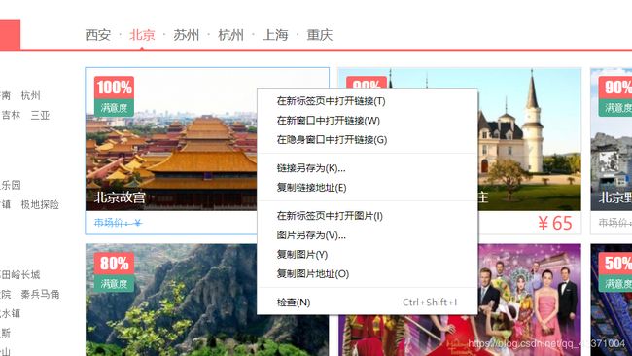632x356 pixels.
Task: Choose 在新标签页中打开图片(I) menu entry
Action: point(368,216)
